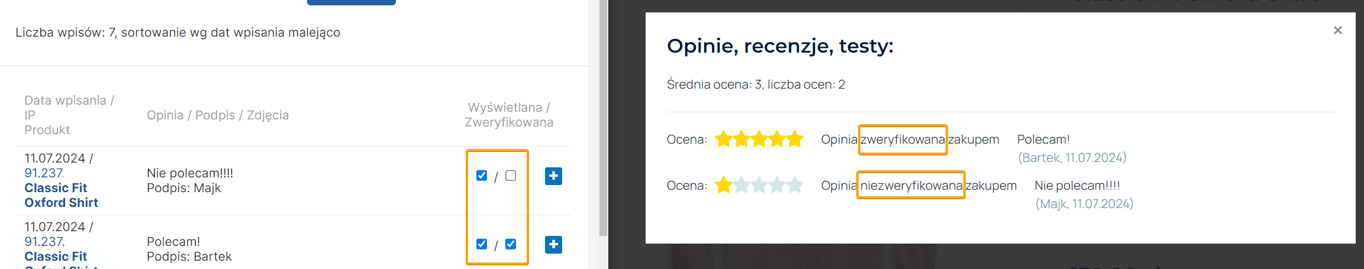The width and height of the screenshot is (1364, 269).
Task: Open the IP address link in Majk's row
Action: tap(44, 173)
